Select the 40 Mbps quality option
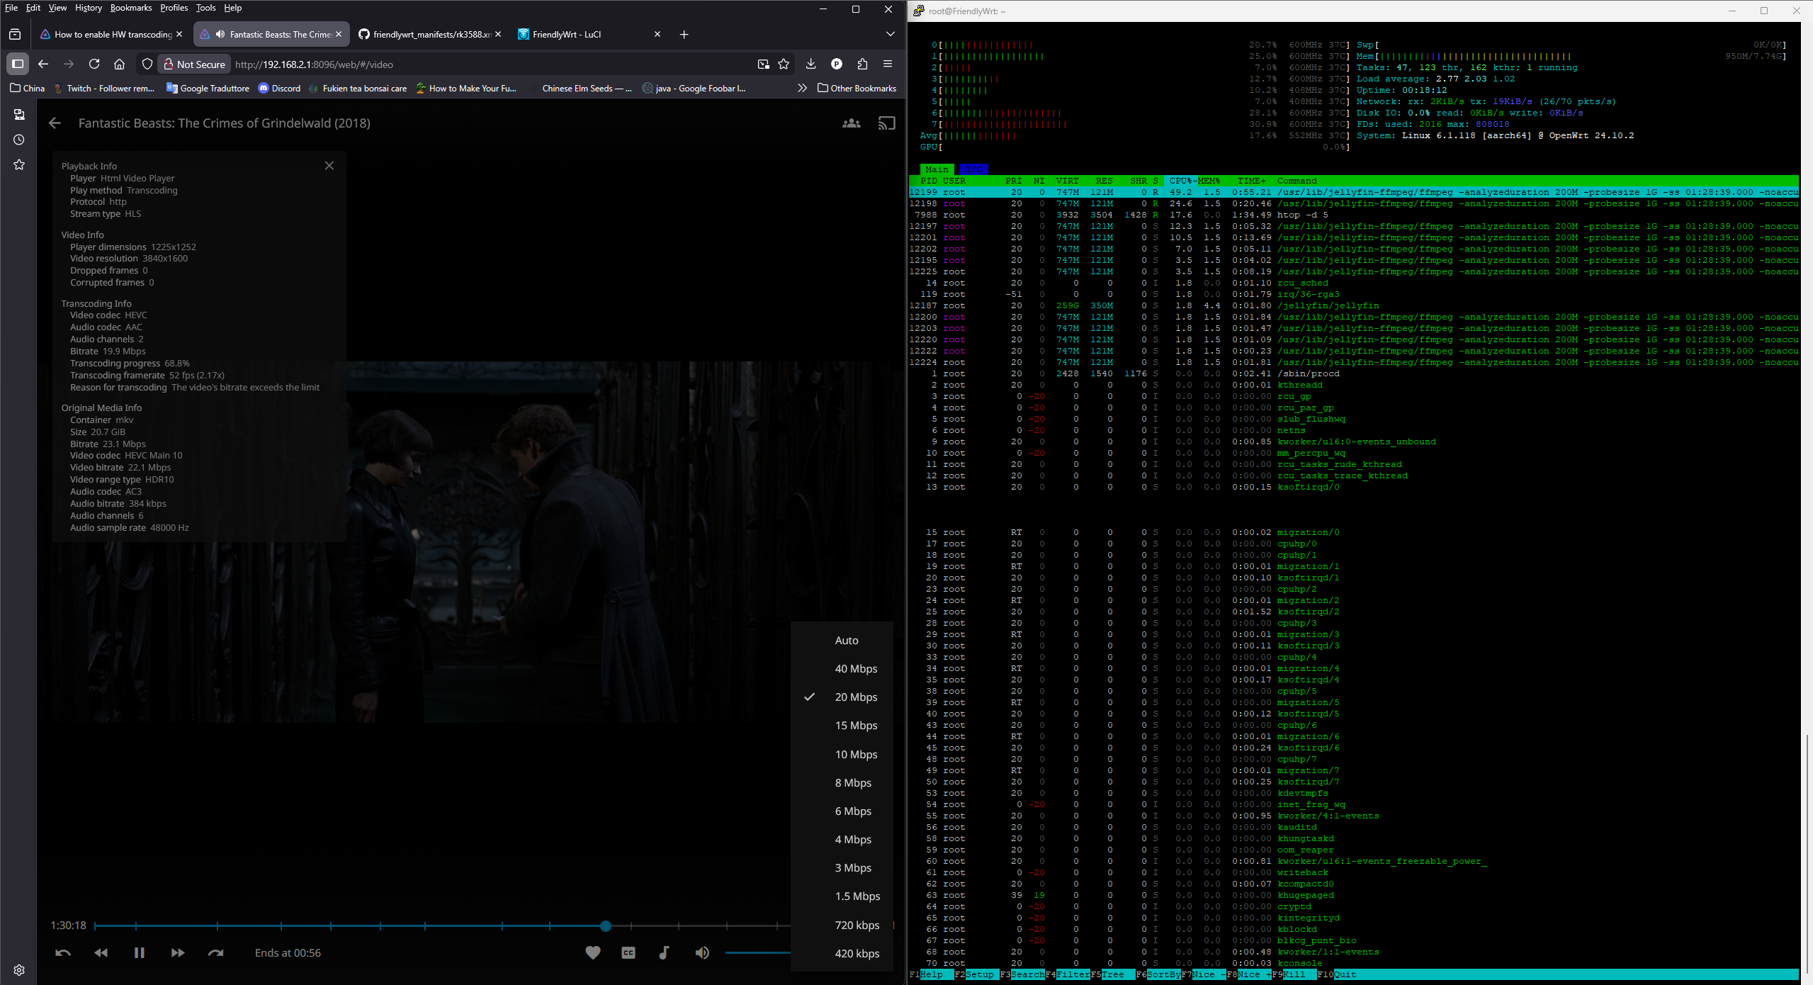The width and height of the screenshot is (1813, 985). click(855, 669)
